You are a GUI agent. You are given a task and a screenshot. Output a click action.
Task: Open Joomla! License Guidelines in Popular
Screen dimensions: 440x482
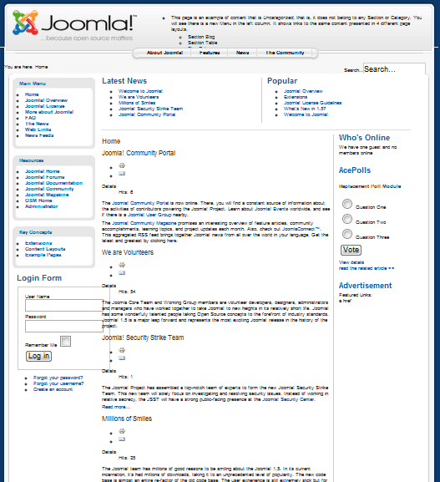point(312,103)
